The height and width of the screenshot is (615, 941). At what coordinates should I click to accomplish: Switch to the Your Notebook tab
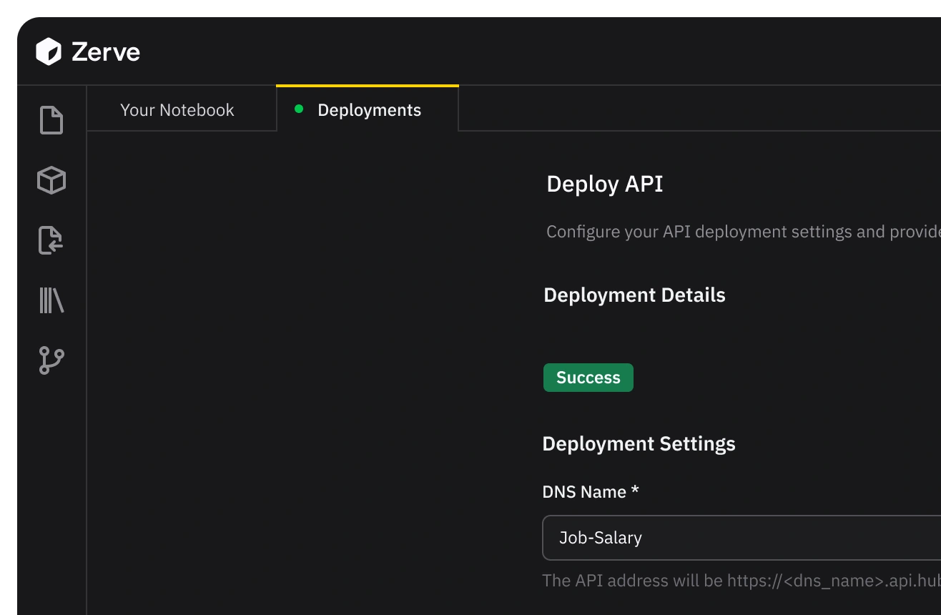click(x=177, y=110)
